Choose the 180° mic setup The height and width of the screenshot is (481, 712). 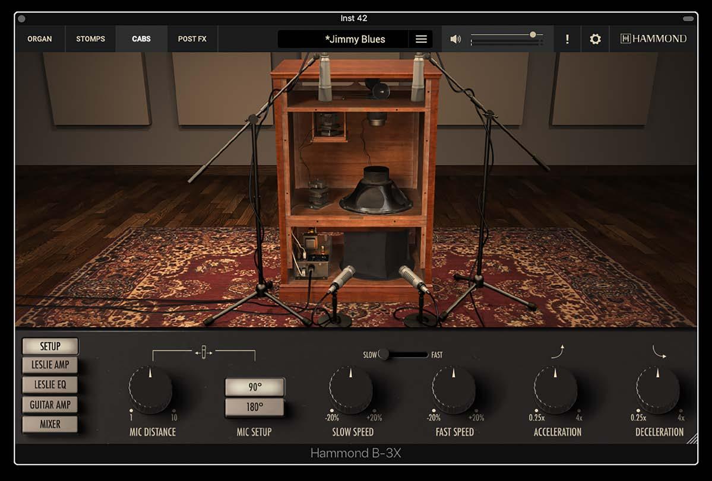(x=255, y=407)
